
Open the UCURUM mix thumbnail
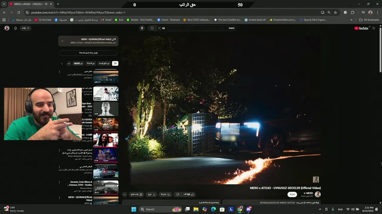pyautogui.click(x=106, y=77)
